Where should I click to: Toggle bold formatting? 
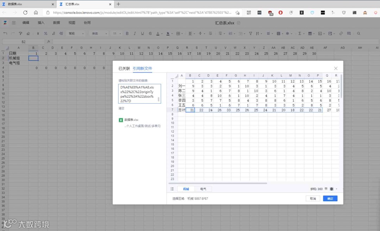pyautogui.click(x=127, y=33)
